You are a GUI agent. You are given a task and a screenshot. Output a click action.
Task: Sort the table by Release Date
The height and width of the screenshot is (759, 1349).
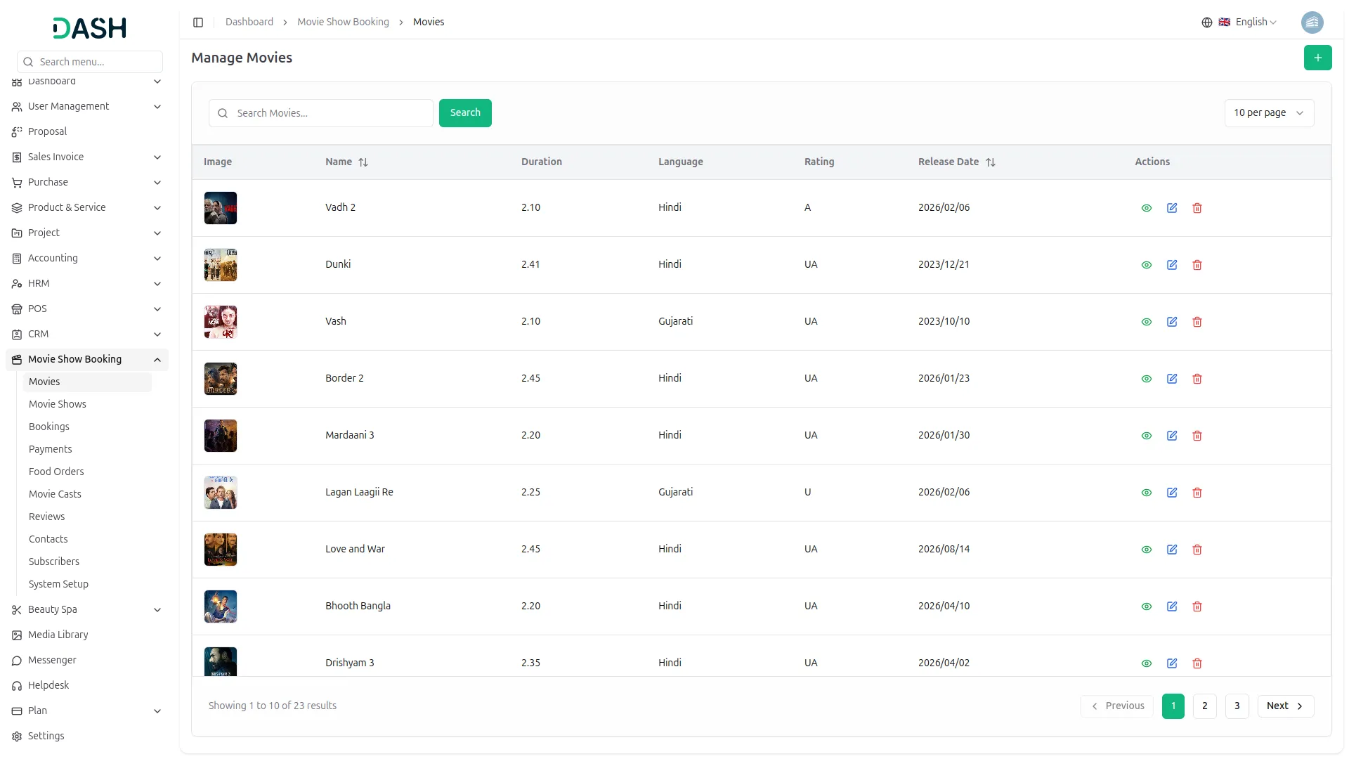click(991, 162)
